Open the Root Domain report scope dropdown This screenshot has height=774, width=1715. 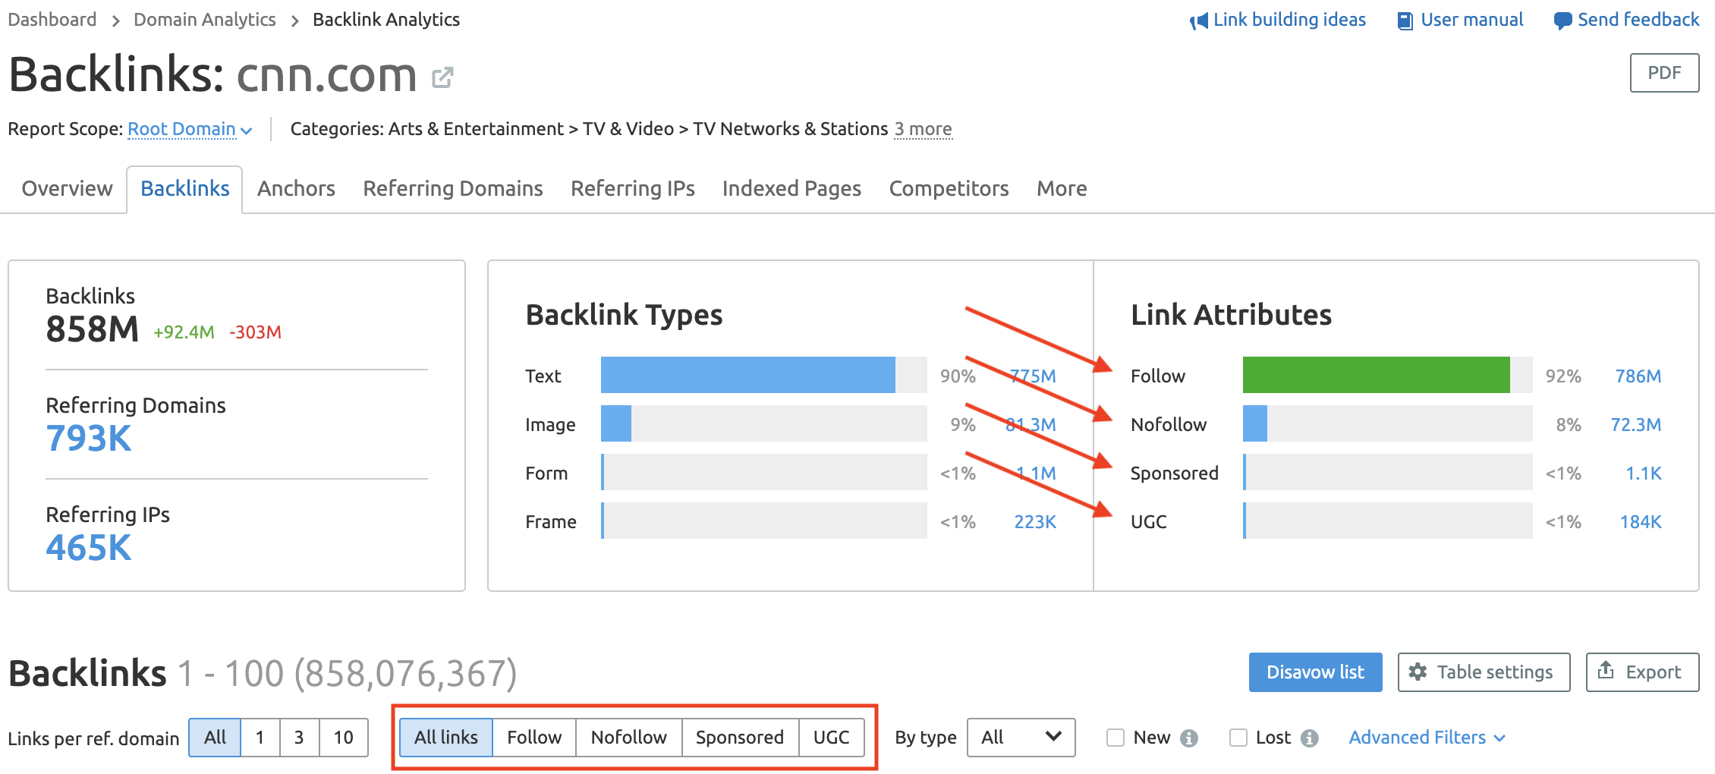point(190,130)
